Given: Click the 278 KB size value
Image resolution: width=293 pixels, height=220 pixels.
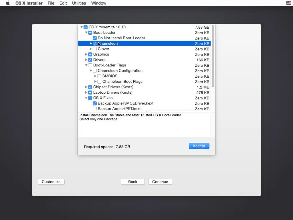Looking at the screenshot, I should coord(203,93).
